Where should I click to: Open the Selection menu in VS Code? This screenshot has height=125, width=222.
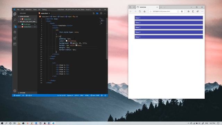pyautogui.click(x=28, y=10)
